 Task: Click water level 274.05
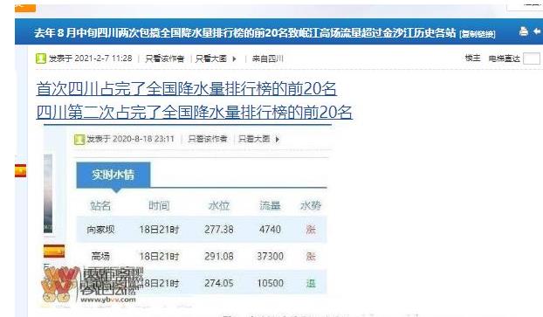[219, 283]
